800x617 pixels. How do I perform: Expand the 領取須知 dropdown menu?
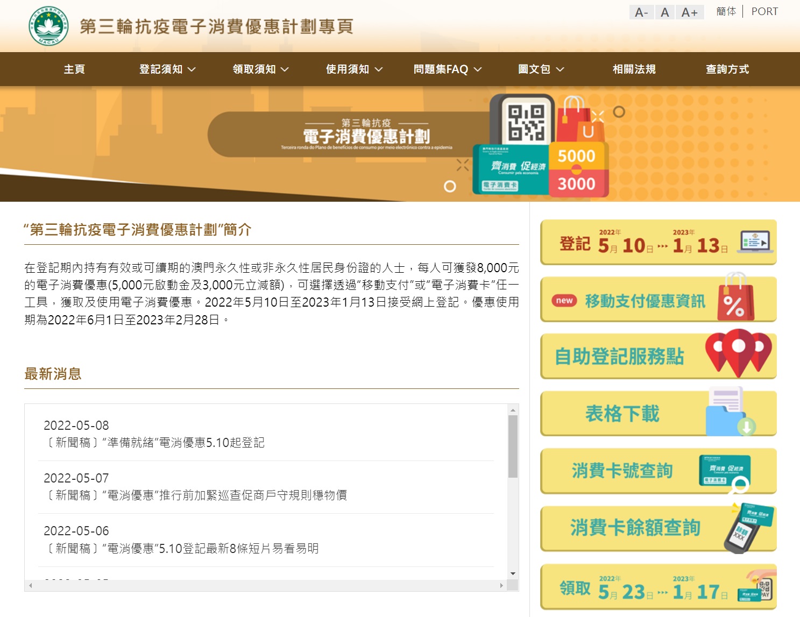[x=260, y=69]
